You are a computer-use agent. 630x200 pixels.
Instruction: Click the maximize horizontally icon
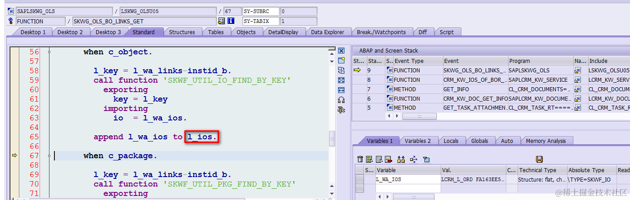pos(341,90)
